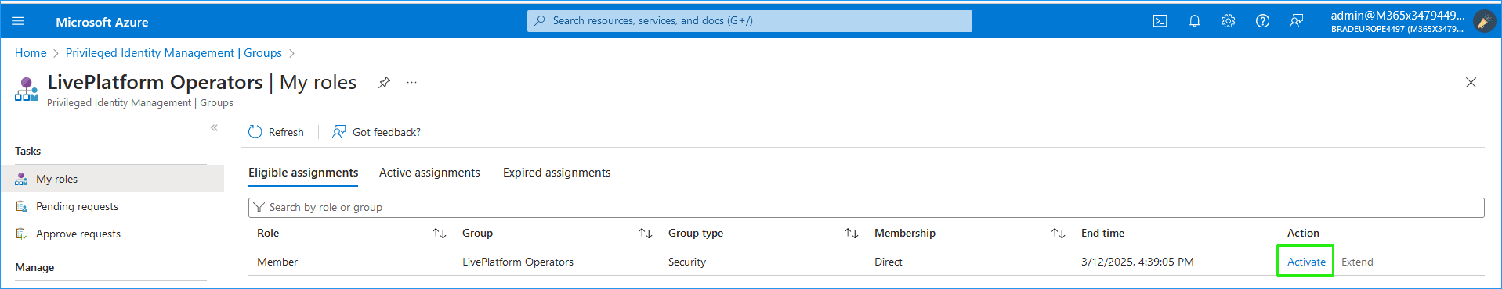The height and width of the screenshot is (289, 1502).
Task: Click the Microsoft Azure brand title
Action: [102, 22]
